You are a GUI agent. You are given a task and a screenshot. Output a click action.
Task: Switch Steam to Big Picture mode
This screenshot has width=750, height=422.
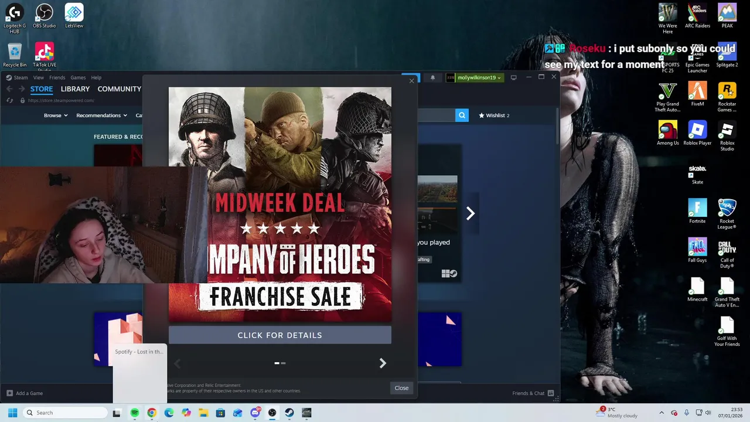(x=514, y=77)
